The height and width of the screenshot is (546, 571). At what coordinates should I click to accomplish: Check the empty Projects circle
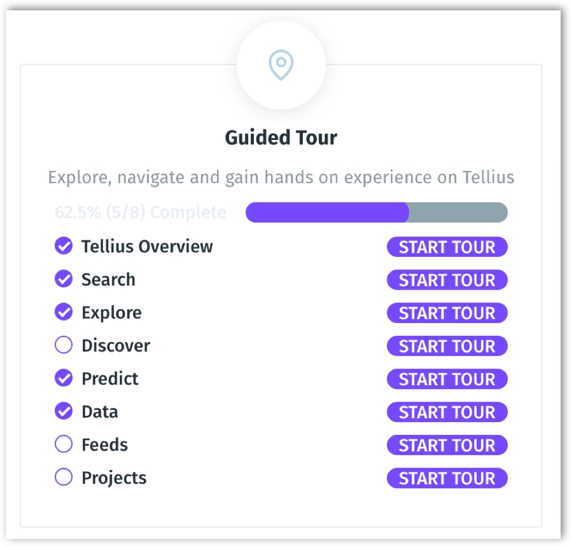63,477
